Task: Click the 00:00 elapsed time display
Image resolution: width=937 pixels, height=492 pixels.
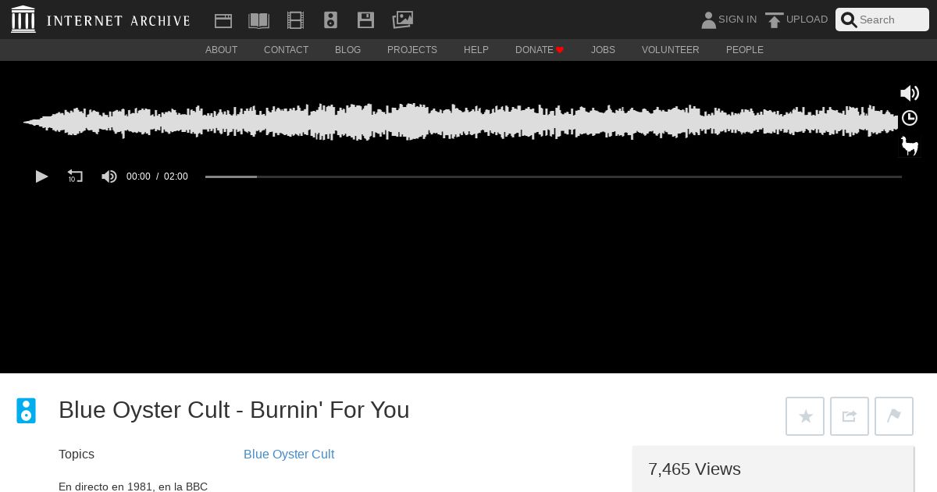Action: pos(138,176)
